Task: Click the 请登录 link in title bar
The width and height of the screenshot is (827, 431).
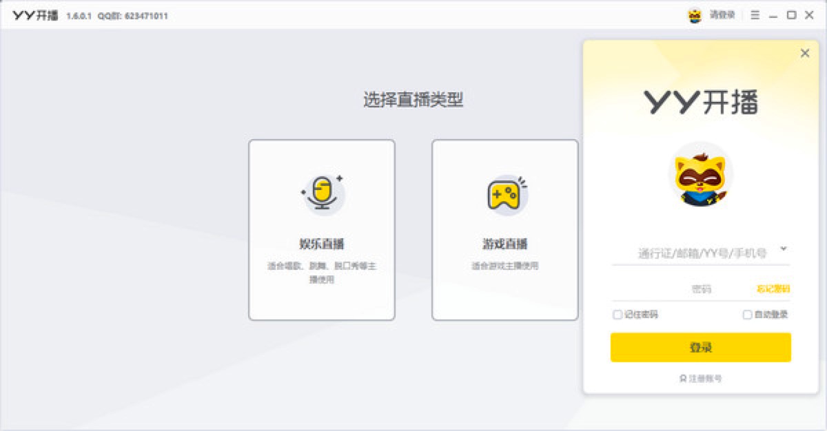Action: tap(722, 15)
